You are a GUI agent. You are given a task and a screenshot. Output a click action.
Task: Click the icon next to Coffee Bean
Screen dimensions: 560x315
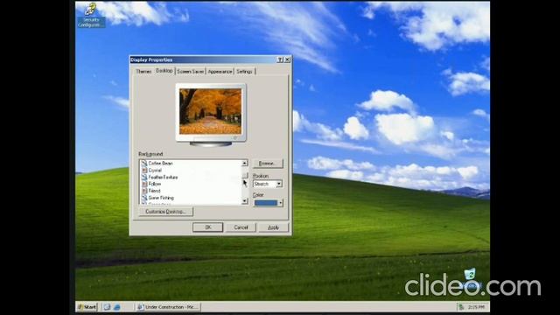point(144,164)
